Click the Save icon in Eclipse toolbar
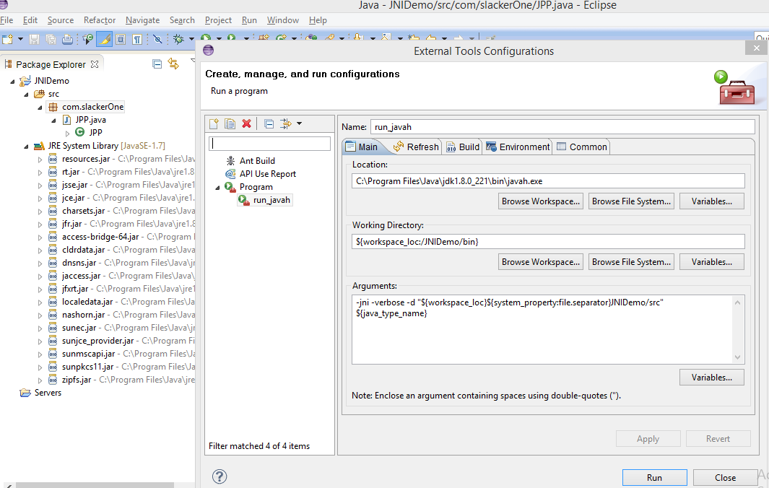The image size is (769, 488). [x=35, y=39]
